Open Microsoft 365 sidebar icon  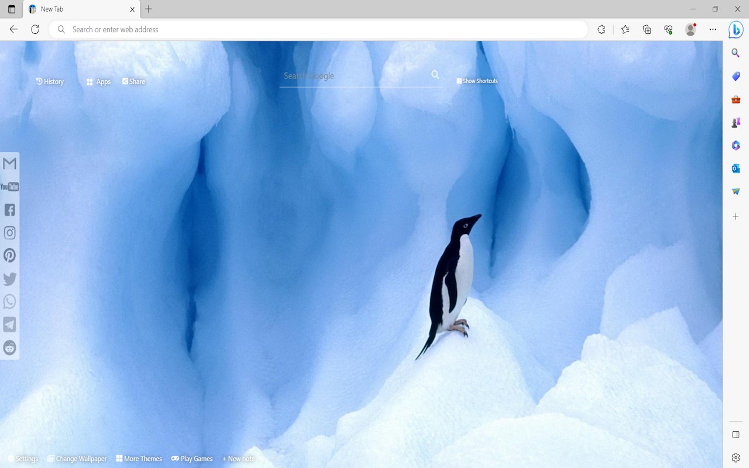tap(736, 146)
